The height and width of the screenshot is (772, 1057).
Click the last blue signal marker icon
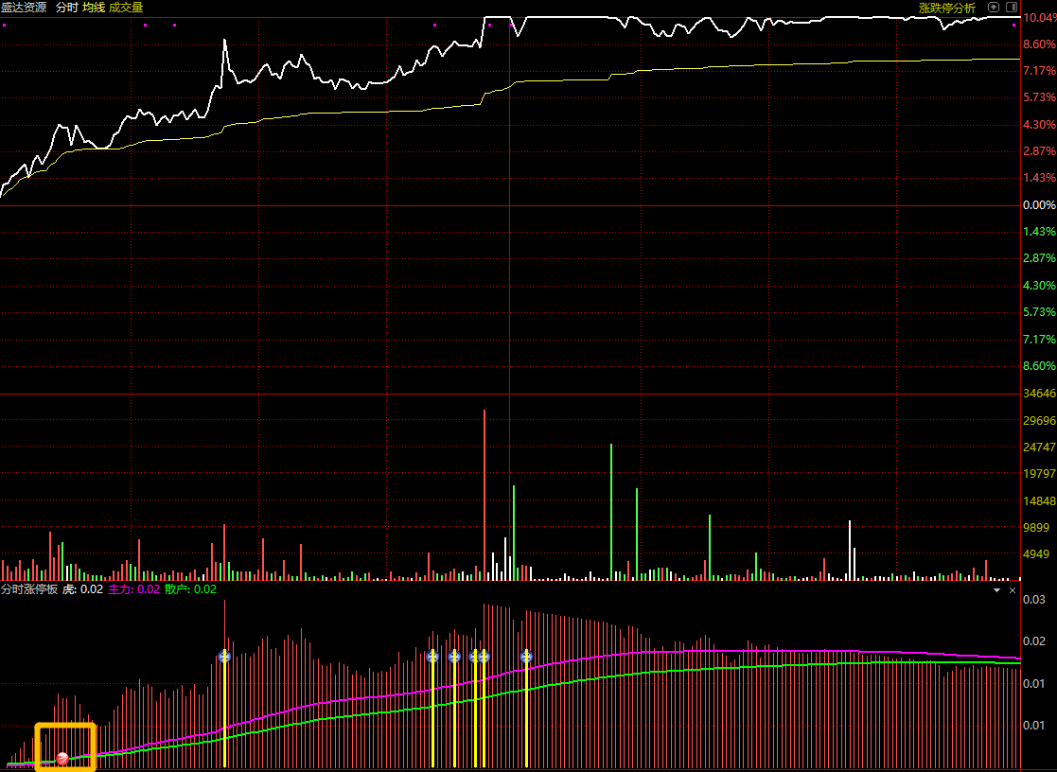[x=526, y=656]
